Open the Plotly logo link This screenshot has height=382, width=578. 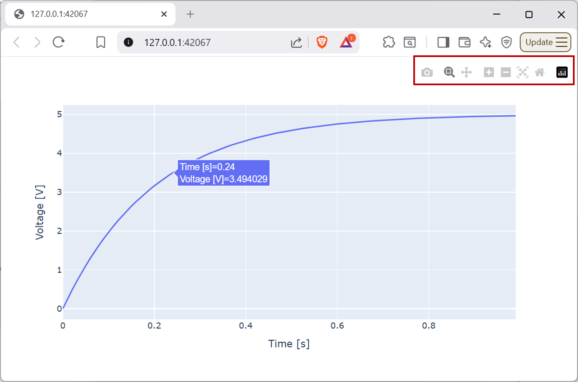562,72
